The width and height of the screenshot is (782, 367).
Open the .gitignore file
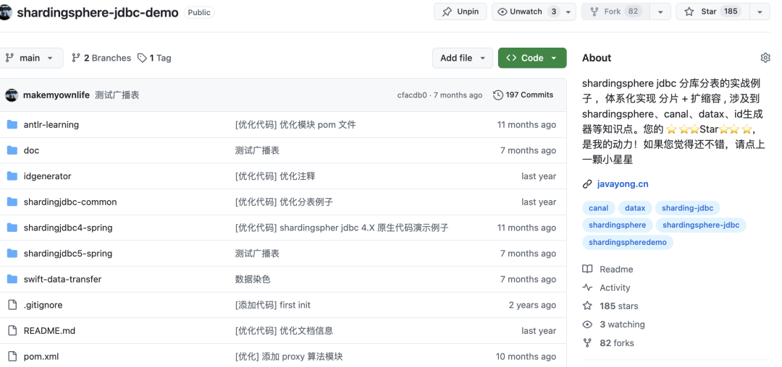pyautogui.click(x=43, y=306)
